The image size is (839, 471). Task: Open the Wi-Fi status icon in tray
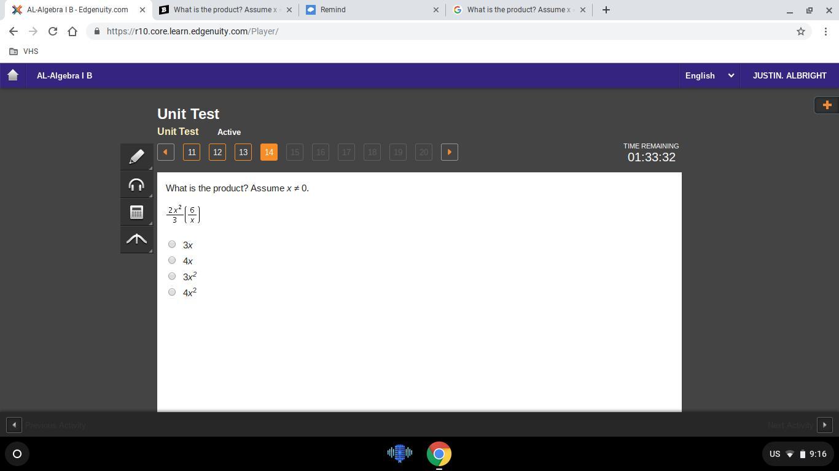[x=790, y=454]
